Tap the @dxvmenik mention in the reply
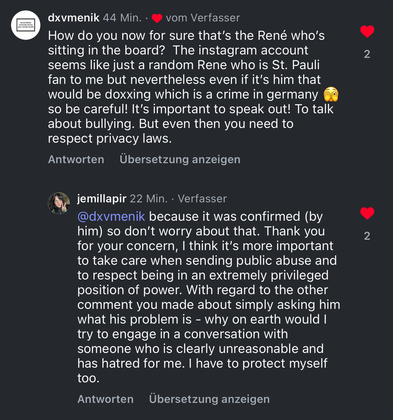Viewport: 393px width, 420px height. [x=111, y=216]
